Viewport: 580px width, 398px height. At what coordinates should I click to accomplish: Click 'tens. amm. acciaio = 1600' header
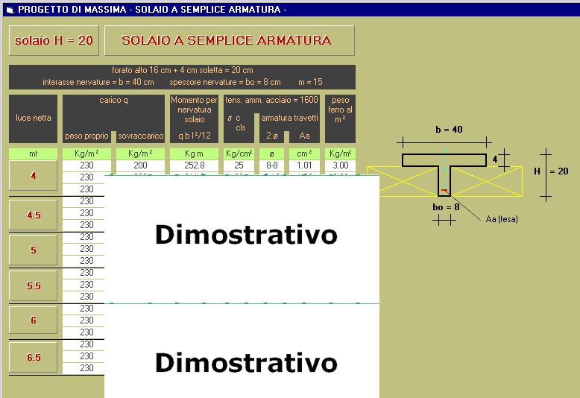(x=271, y=100)
